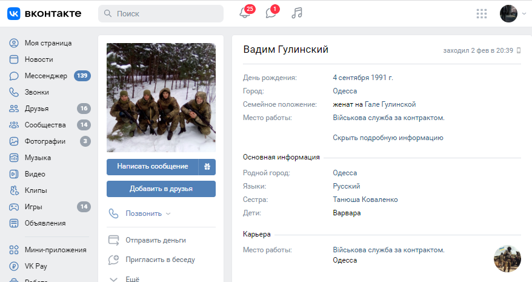Open spouse link Гале Гулинской
532x282 pixels.
point(390,104)
